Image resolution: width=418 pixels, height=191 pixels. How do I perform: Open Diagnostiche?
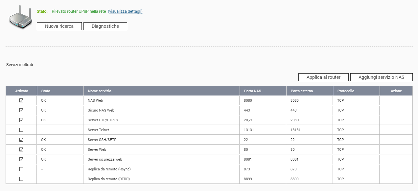click(x=105, y=26)
